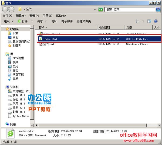Sort by 类型 column header
The image size is (162, 145).
point(139,27)
